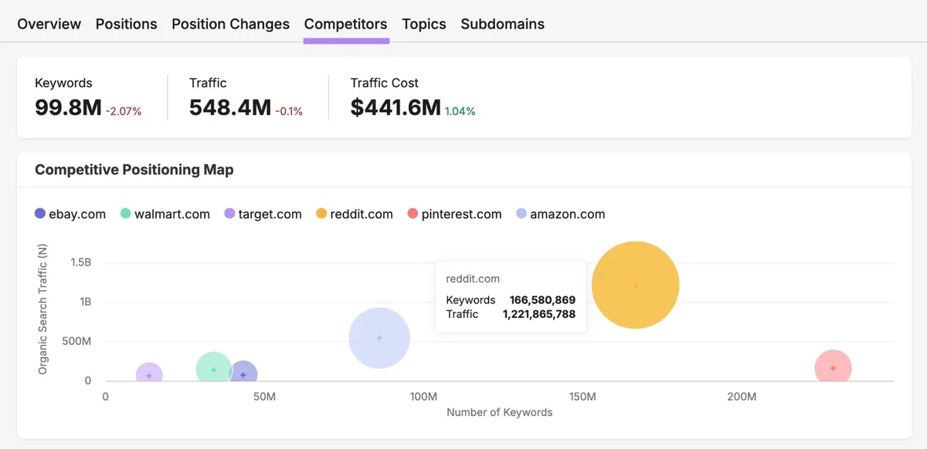Open the Overview tab
This screenshot has width=927, height=450.
tap(49, 24)
